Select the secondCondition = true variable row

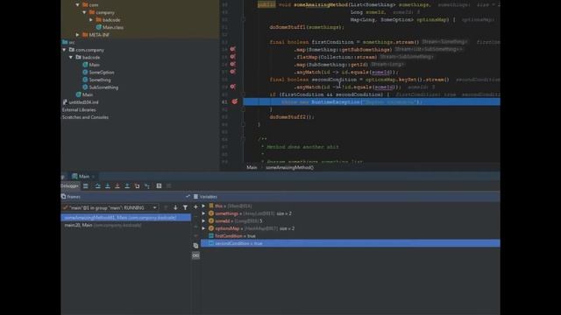tap(351, 243)
